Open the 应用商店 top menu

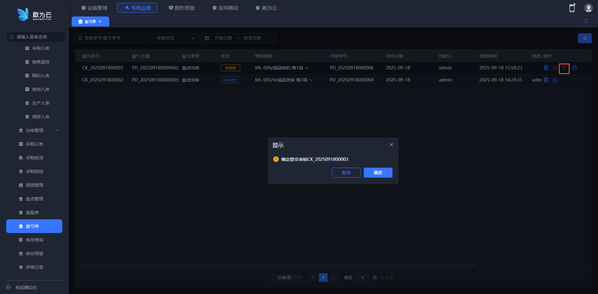225,8
